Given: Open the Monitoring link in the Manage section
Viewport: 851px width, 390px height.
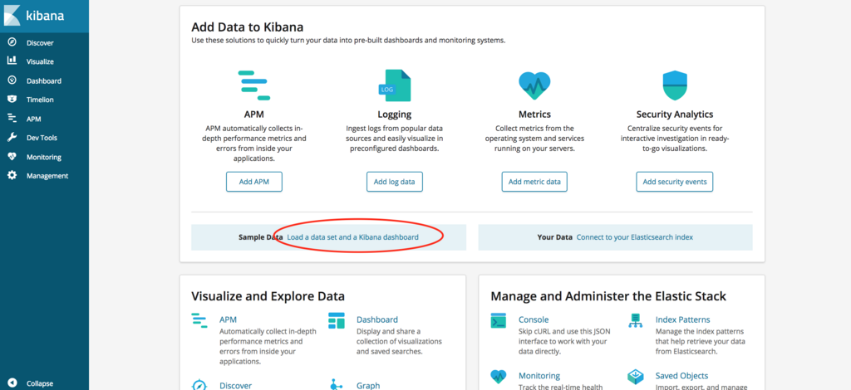Looking at the screenshot, I should (x=539, y=375).
